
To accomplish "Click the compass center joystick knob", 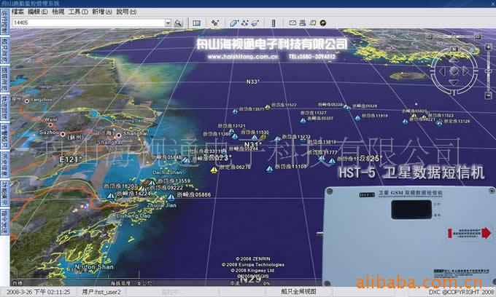I will coord(454,71).
